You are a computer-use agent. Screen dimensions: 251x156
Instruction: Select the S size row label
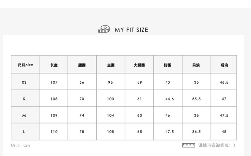pos(24,99)
